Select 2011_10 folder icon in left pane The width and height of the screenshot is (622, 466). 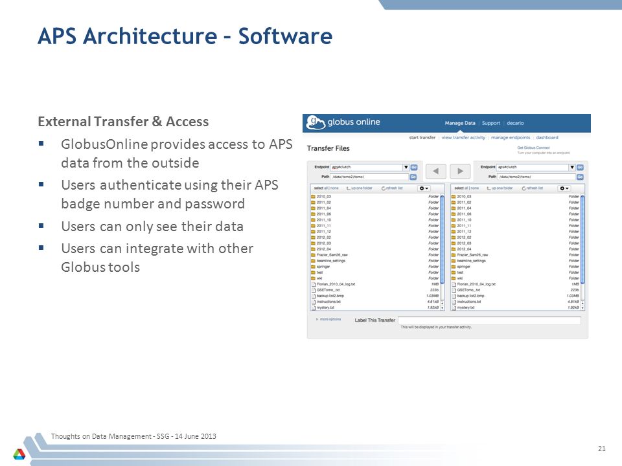[x=313, y=220]
